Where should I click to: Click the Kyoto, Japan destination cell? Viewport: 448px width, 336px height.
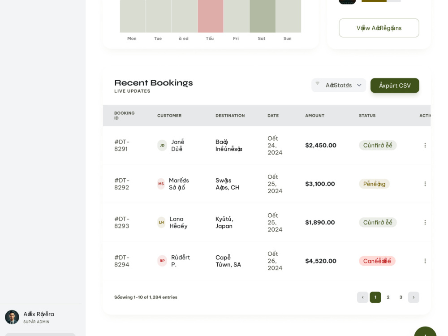click(x=224, y=222)
